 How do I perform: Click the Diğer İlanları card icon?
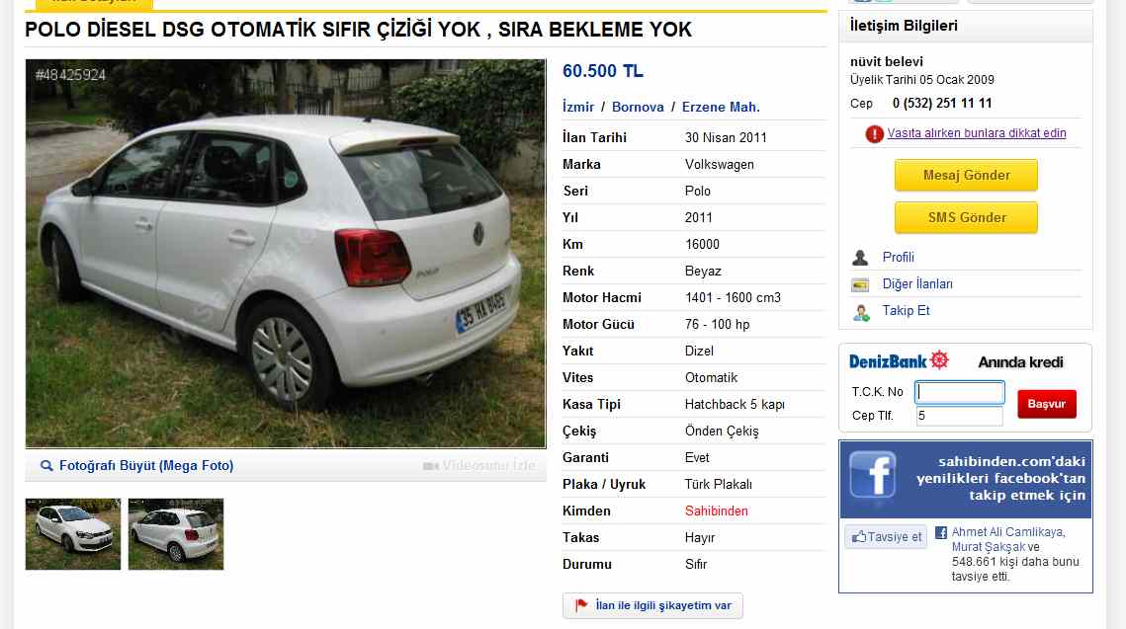[x=860, y=284]
